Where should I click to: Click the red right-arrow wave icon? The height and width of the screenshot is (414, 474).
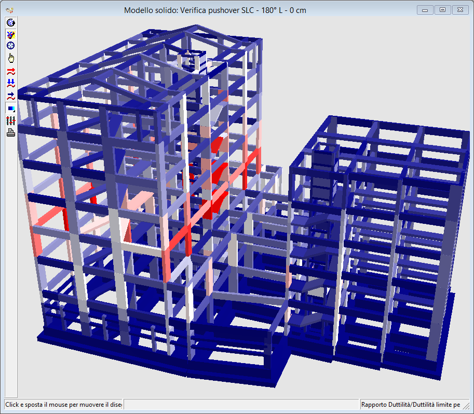(x=10, y=71)
